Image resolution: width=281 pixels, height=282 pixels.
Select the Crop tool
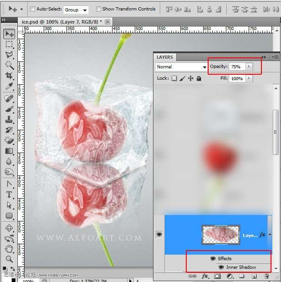(x=9, y=76)
